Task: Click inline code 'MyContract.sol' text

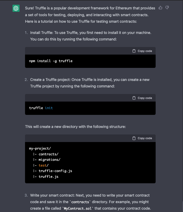Action: [x=78, y=209]
